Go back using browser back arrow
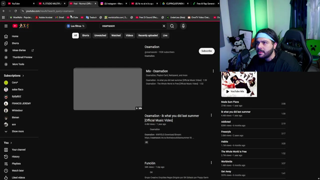 click(x=3, y=11)
